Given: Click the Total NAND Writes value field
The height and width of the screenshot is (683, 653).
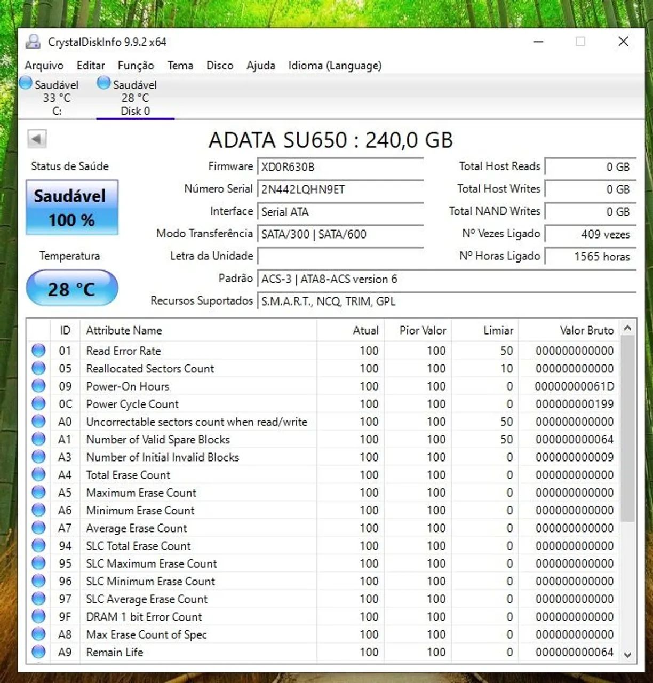Looking at the screenshot, I should point(590,212).
